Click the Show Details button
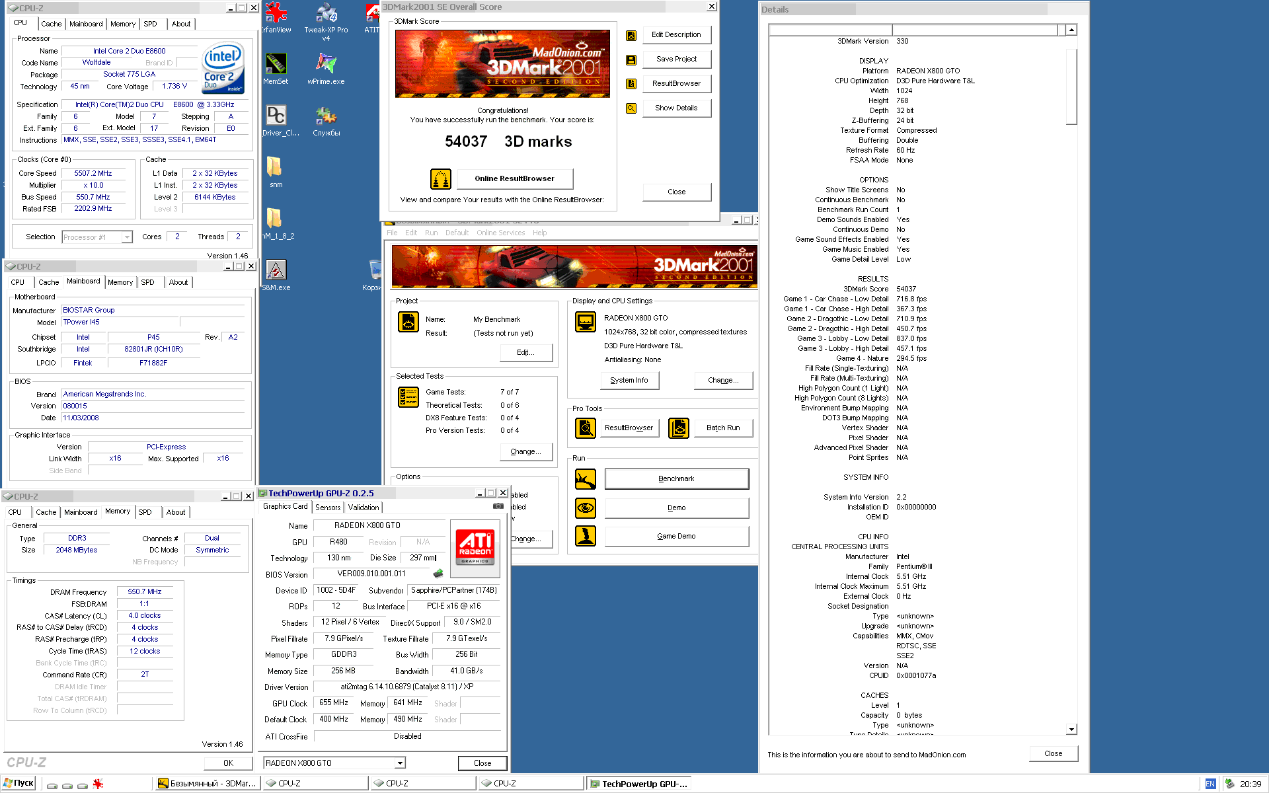Screen dimensions: 1269x793 pos(676,108)
